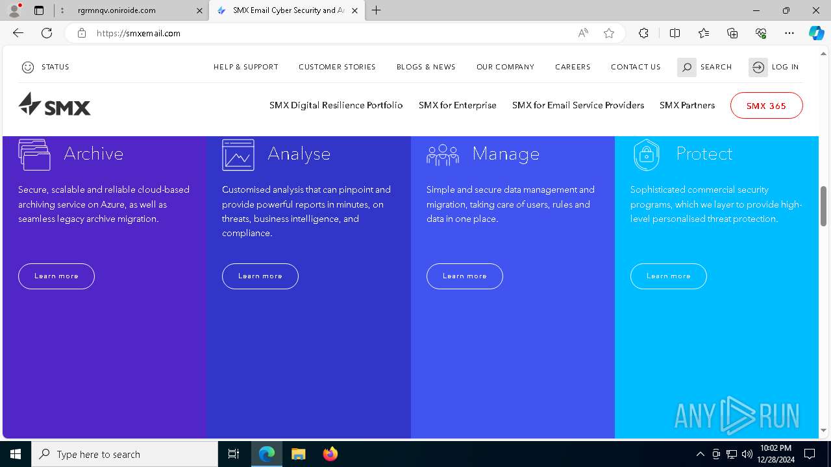Image resolution: width=831 pixels, height=467 pixels.
Task: Go to SMX logo home
Action: [x=55, y=104]
